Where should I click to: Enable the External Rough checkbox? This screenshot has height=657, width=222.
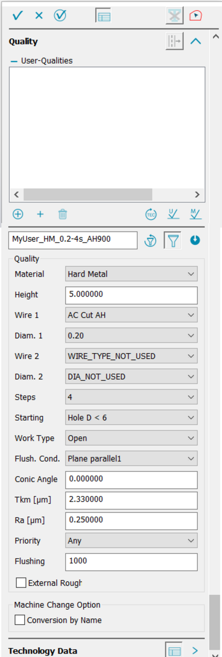click(21, 583)
